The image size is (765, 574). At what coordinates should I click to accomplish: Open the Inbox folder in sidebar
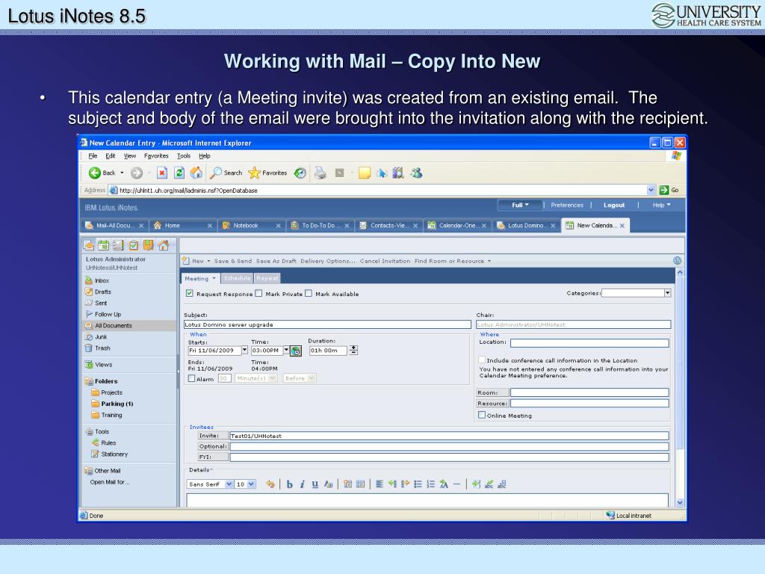point(102,281)
